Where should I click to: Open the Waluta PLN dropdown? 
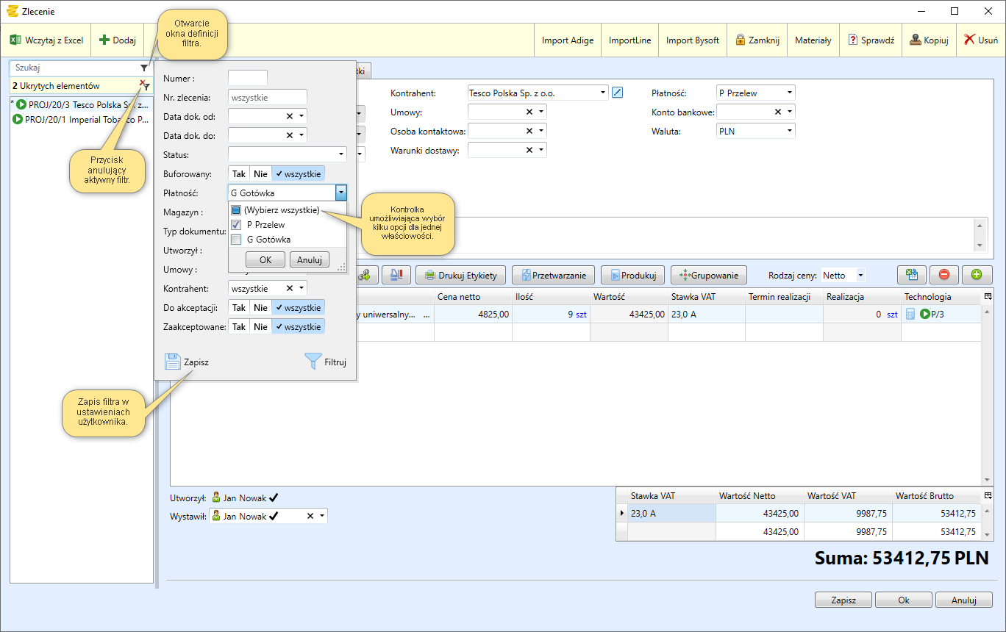point(790,131)
